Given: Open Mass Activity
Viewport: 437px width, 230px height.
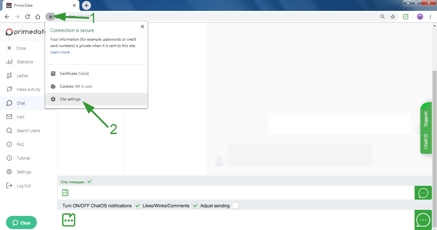Looking at the screenshot, I should [x=24, y=89].
